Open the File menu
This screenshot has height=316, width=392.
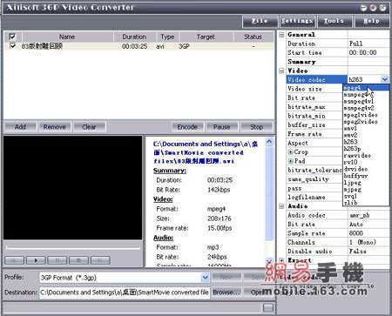tap(260, 21)
